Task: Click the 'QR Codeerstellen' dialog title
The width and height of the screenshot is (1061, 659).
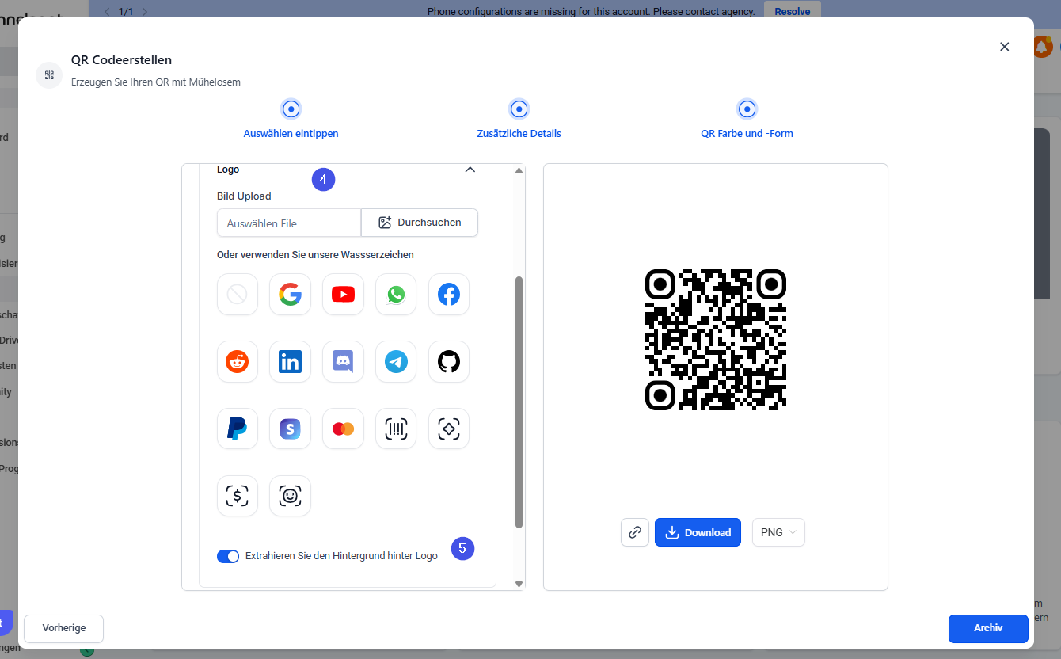Action: [x=121, y=60]
